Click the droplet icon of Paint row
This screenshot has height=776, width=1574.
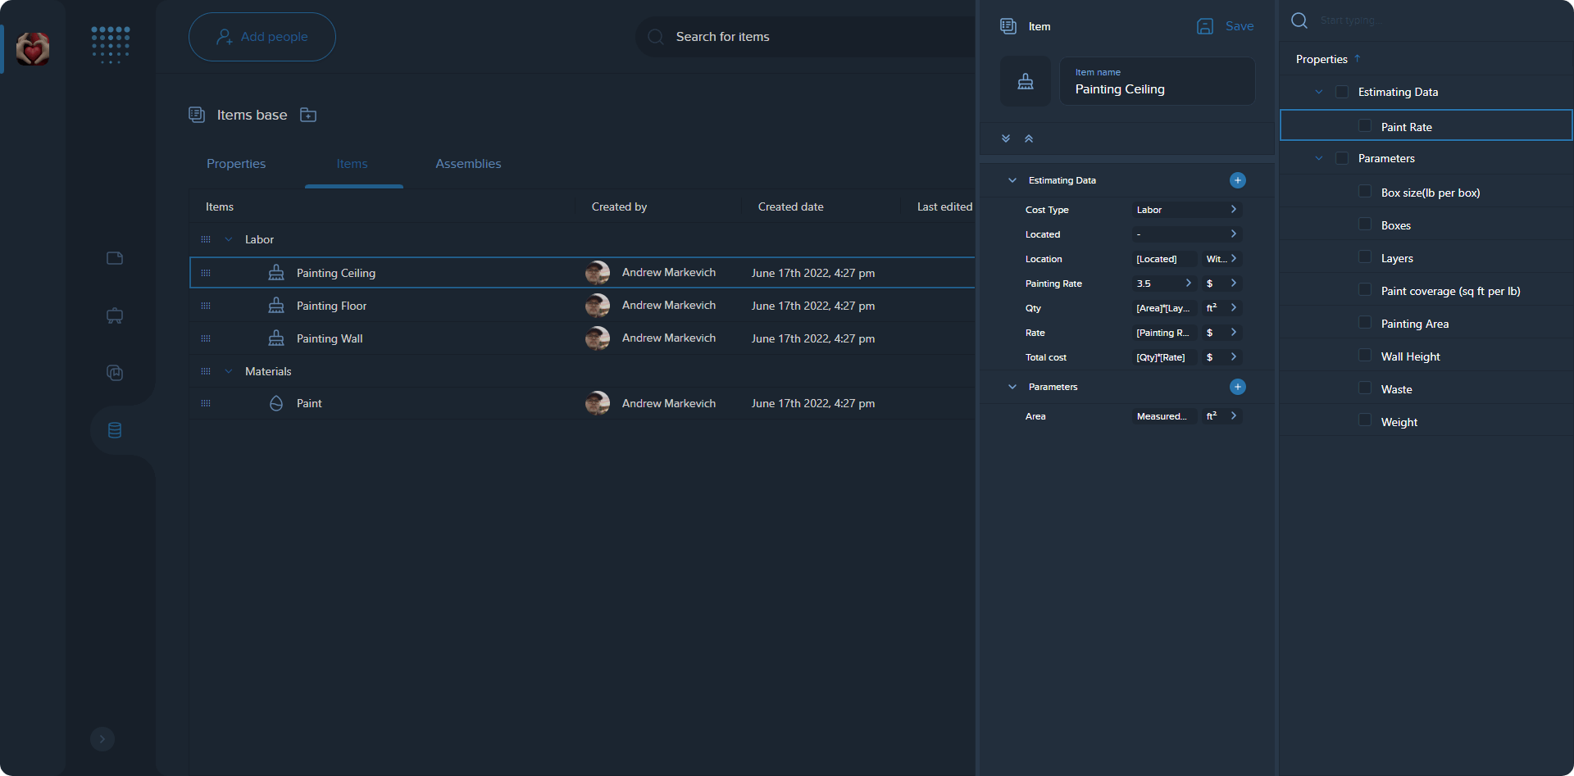click(x=276, y=403)
